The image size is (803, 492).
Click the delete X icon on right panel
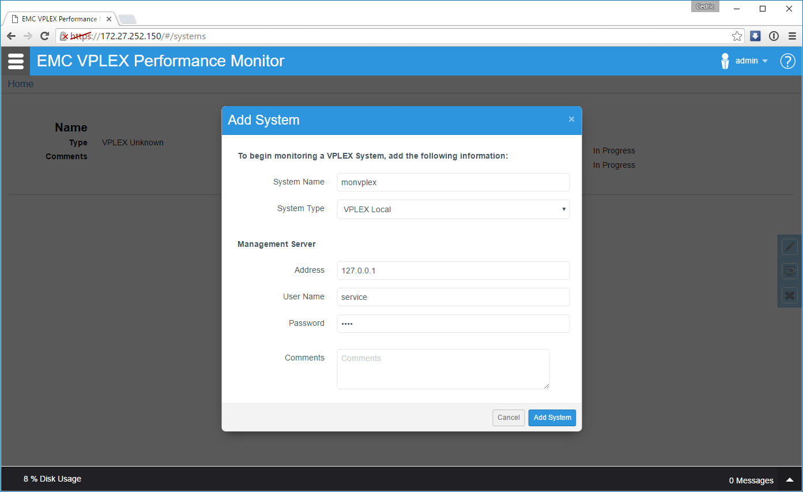coord(789,296)
